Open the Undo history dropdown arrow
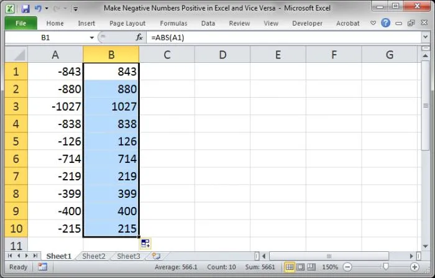This screenshot has width=435, height=278. 47,8
